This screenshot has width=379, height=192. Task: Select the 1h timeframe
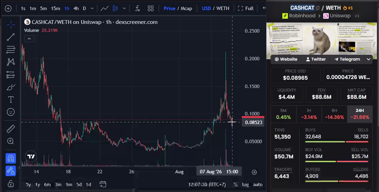(x=67, y=8)
